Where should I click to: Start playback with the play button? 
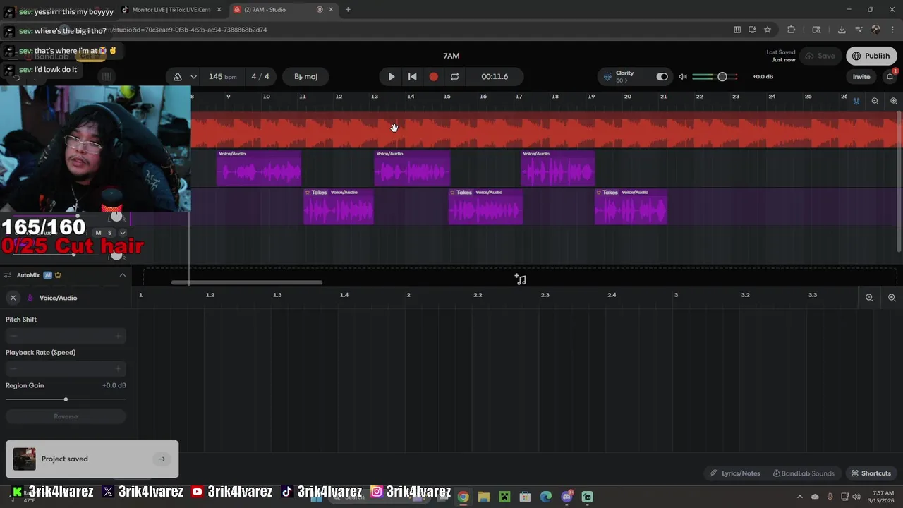(392, 76)
